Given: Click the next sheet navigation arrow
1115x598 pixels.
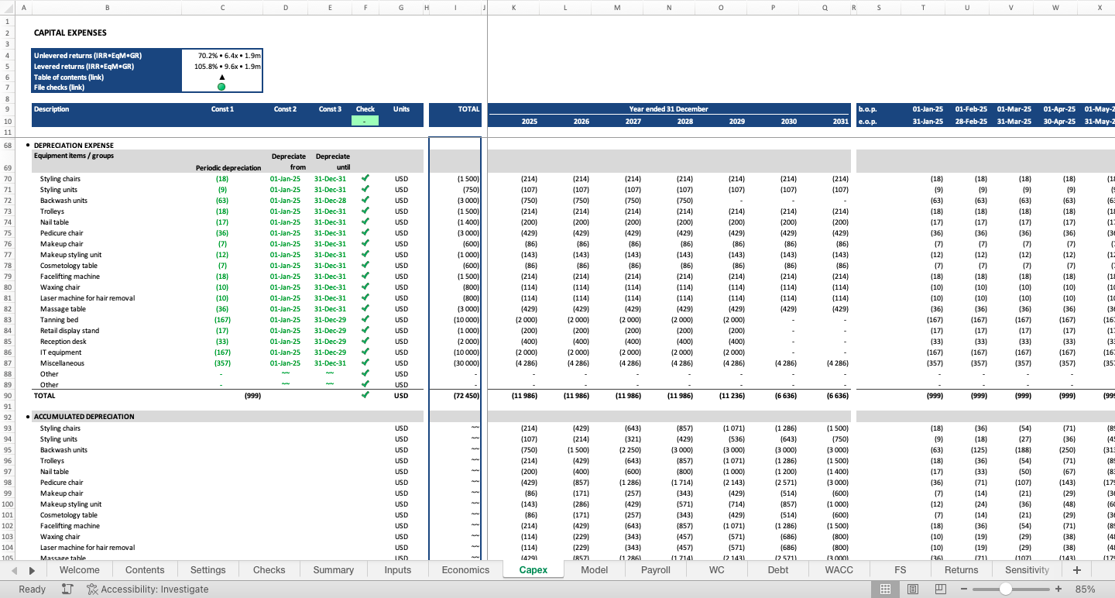Looking at the screenshot, I should [x=32, y=570].
